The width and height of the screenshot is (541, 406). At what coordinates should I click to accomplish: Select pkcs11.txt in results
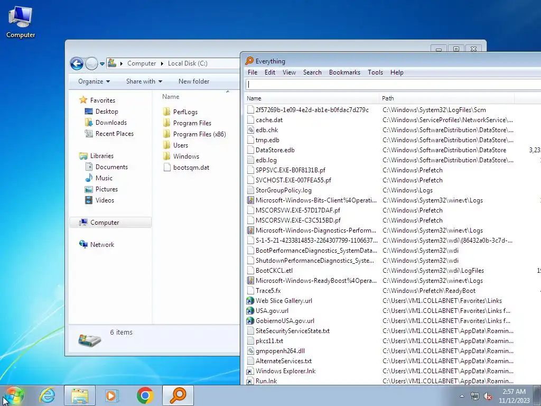269,341
